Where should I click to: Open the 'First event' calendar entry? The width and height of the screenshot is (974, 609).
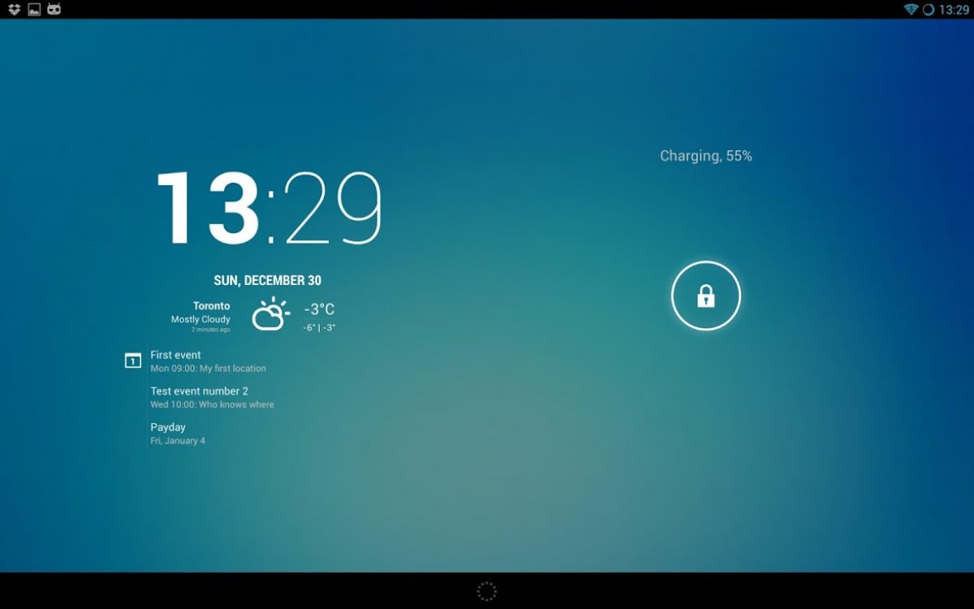[x=175, y=355]
